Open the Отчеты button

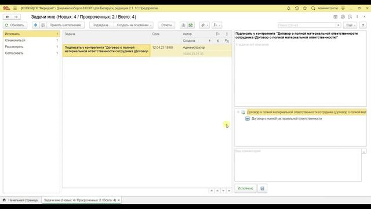coord(166,25)
